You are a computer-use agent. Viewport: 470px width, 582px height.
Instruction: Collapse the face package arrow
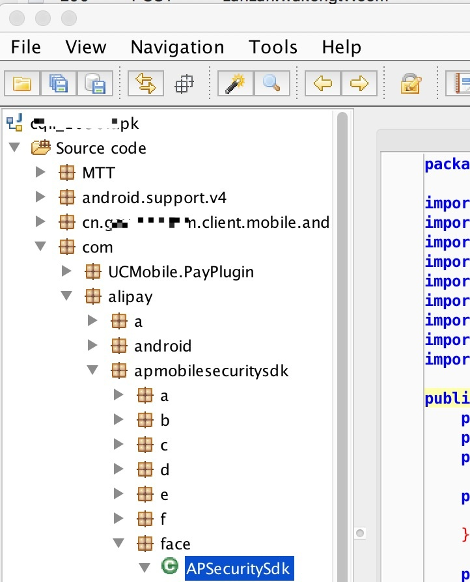pyautogui.click(x=118, y=543)
